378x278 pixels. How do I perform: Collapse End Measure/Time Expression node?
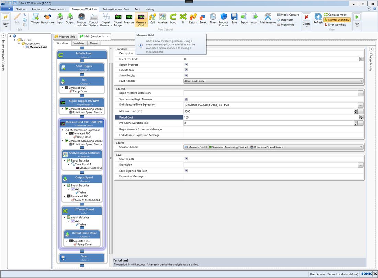[63, 130]
